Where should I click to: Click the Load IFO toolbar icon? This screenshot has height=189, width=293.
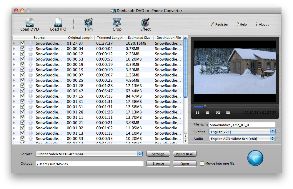pyautogui.click(x=58, y=24)
